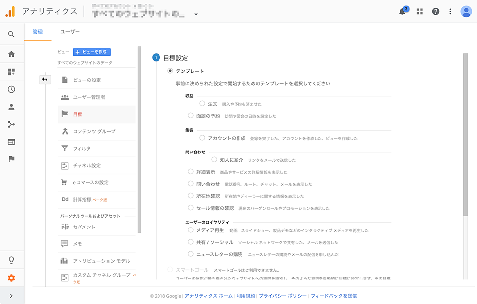Choose the メディア再生 radio option
This screenshot has height=304, width=477.
(191, 230)
